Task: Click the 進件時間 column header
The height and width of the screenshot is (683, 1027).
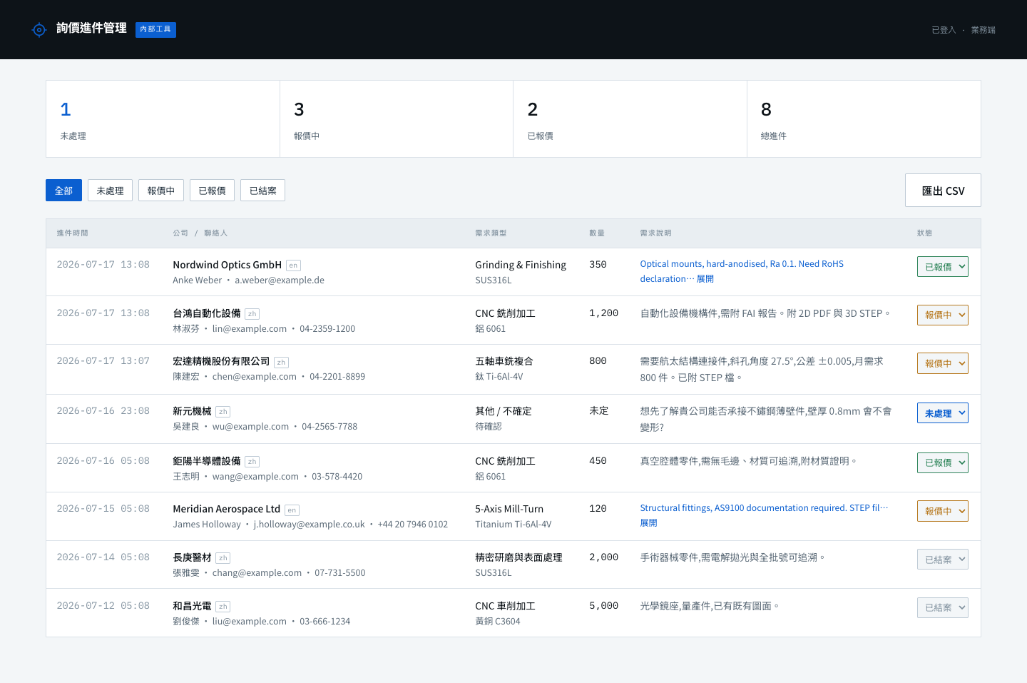Action: pos(73,233)
